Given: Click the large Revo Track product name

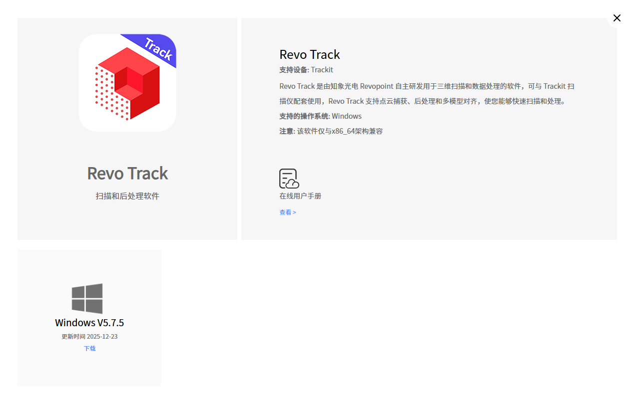Looking at the screenshot, I should click(127, 173).
